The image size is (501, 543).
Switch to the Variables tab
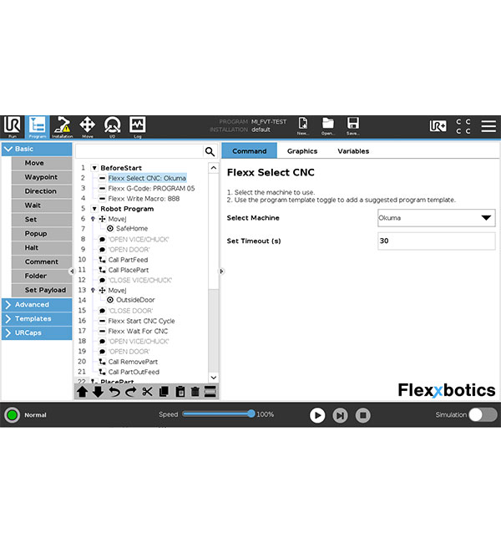(353, 151)
